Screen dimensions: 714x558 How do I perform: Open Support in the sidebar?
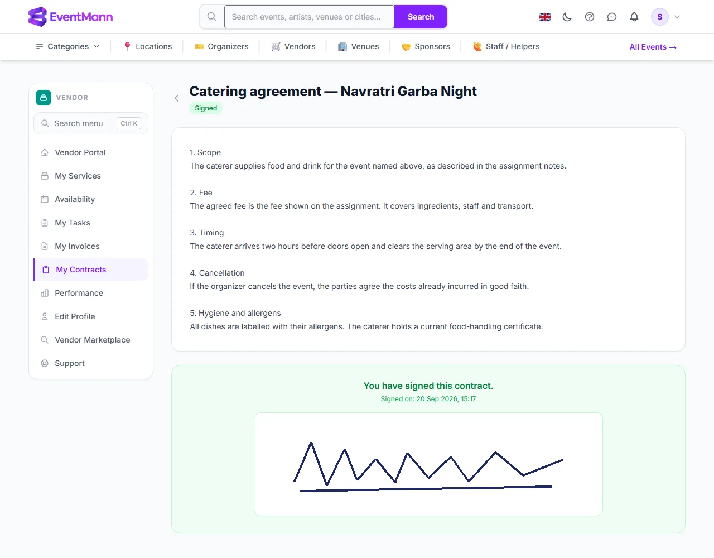pyautogui.click(x=91, y=363)
